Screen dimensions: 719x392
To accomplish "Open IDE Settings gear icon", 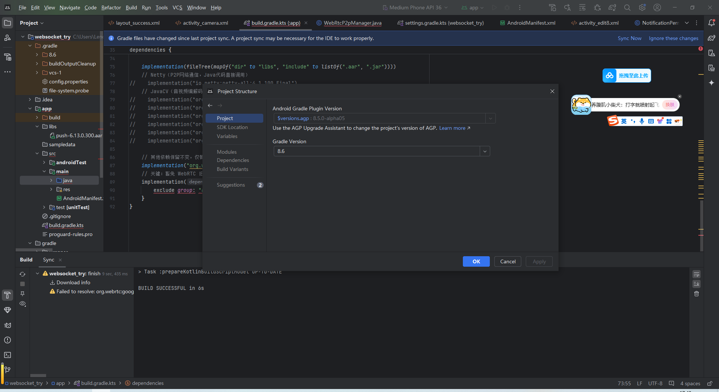I will [642, 7].
